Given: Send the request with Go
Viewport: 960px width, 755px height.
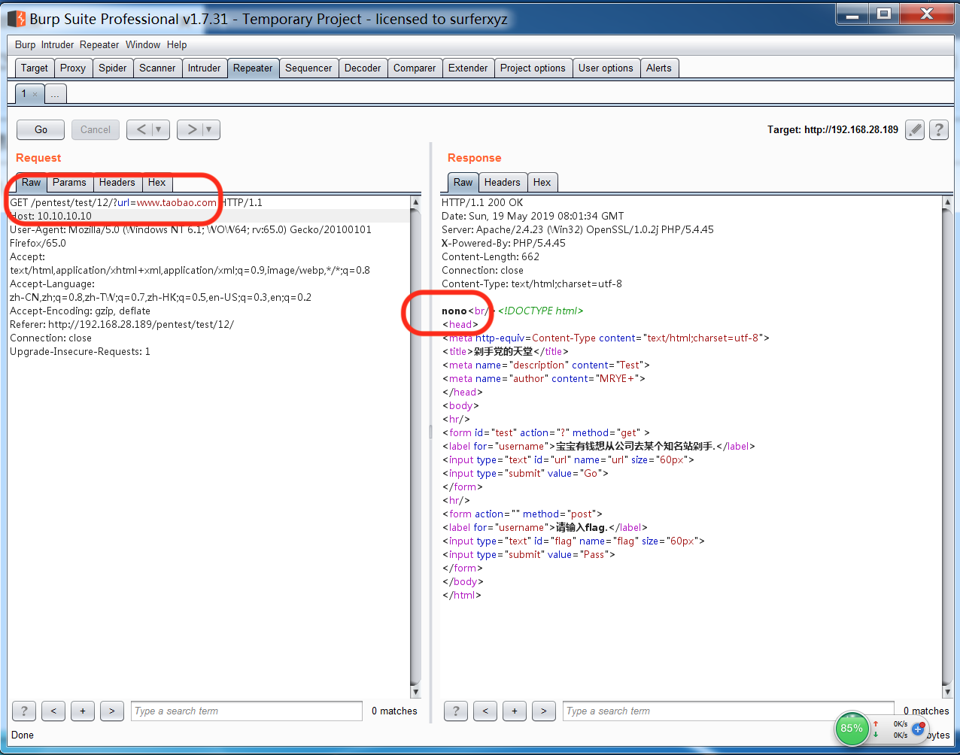Looking at the screenshot, I should click(x=41, y=129).
